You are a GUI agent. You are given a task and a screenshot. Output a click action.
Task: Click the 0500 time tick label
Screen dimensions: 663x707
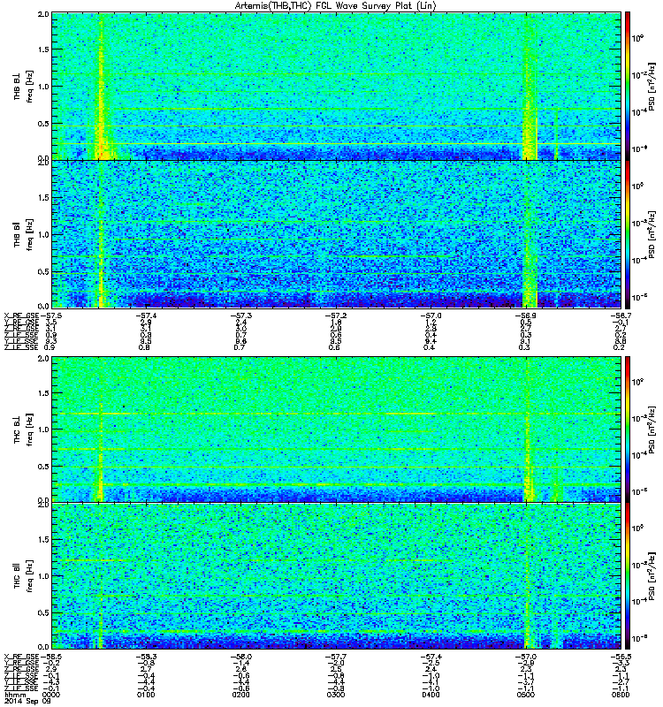525,695
